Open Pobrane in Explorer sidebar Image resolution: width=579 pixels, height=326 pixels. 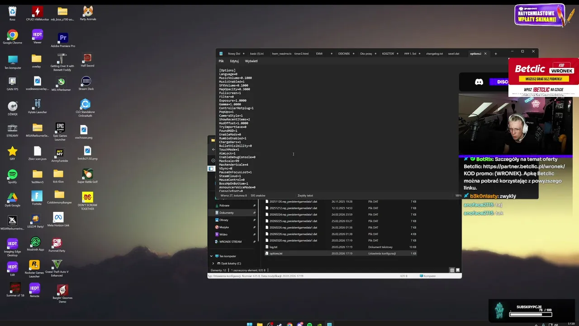click(x=224, y=205)
